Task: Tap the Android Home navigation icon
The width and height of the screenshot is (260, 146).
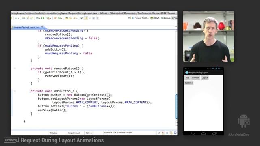Action: (204, 133)
